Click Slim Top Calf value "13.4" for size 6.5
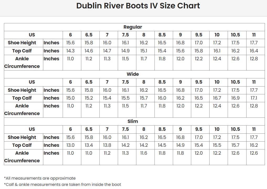267x189 pixels. coord(89,145)
